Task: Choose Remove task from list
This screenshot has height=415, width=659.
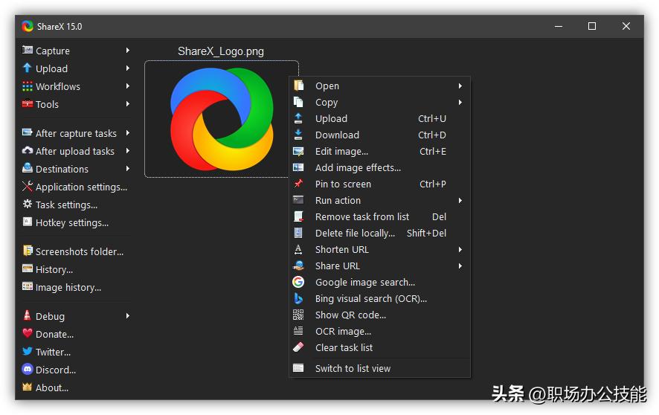Action: 362,216
